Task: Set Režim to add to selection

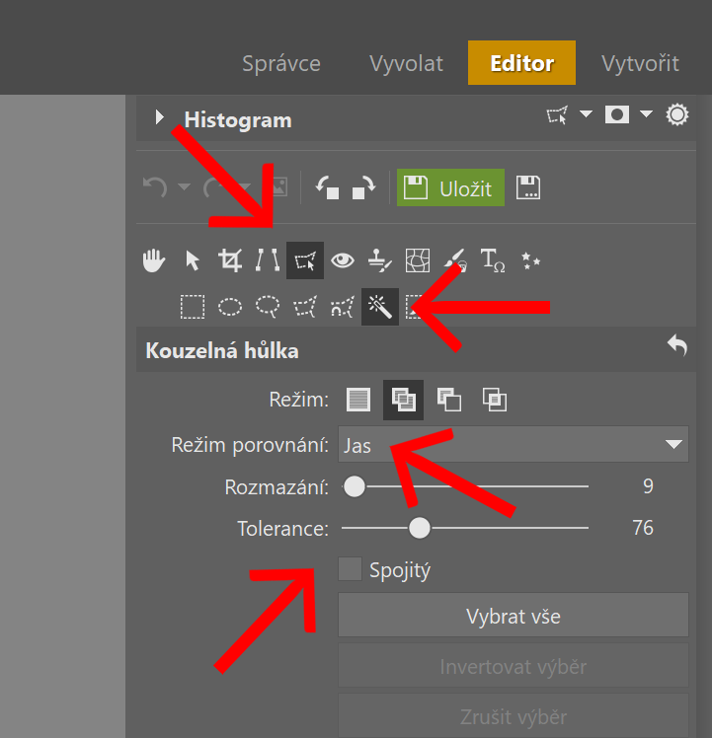Action: point(403,400)
